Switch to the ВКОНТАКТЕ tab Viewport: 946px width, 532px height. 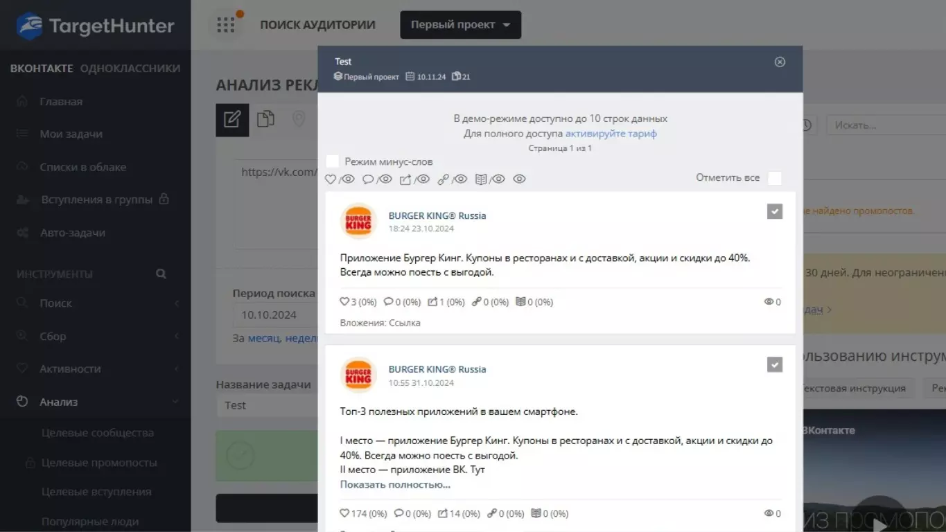41,69
